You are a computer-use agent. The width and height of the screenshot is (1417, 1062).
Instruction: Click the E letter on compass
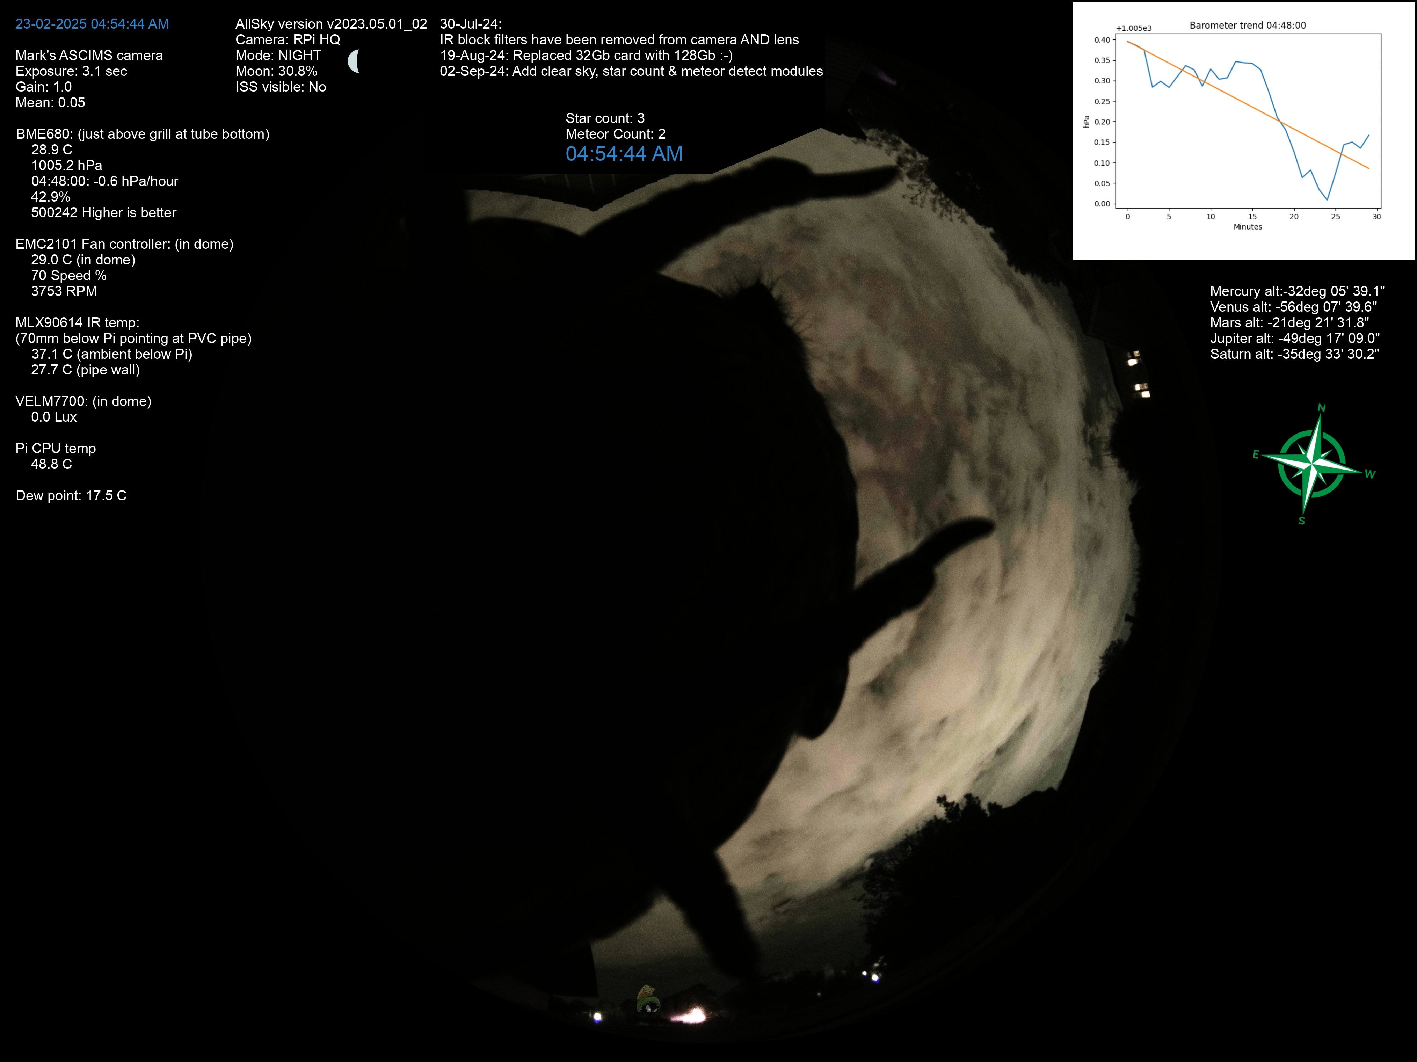pyautogui.click(x=1256, y=454)
